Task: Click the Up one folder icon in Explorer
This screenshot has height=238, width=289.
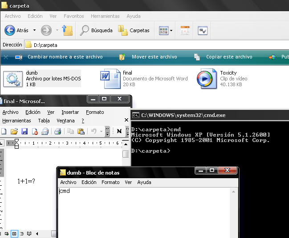Action: click(x=68, y=30)
